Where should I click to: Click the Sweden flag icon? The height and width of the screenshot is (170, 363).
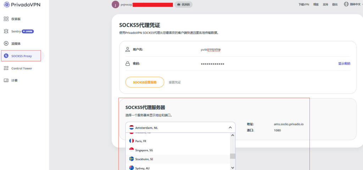tap(132, 159)
